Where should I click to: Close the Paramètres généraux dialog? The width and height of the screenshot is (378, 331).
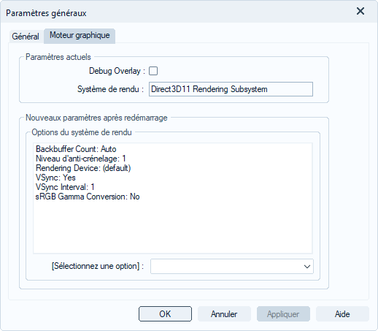point(360,11)
